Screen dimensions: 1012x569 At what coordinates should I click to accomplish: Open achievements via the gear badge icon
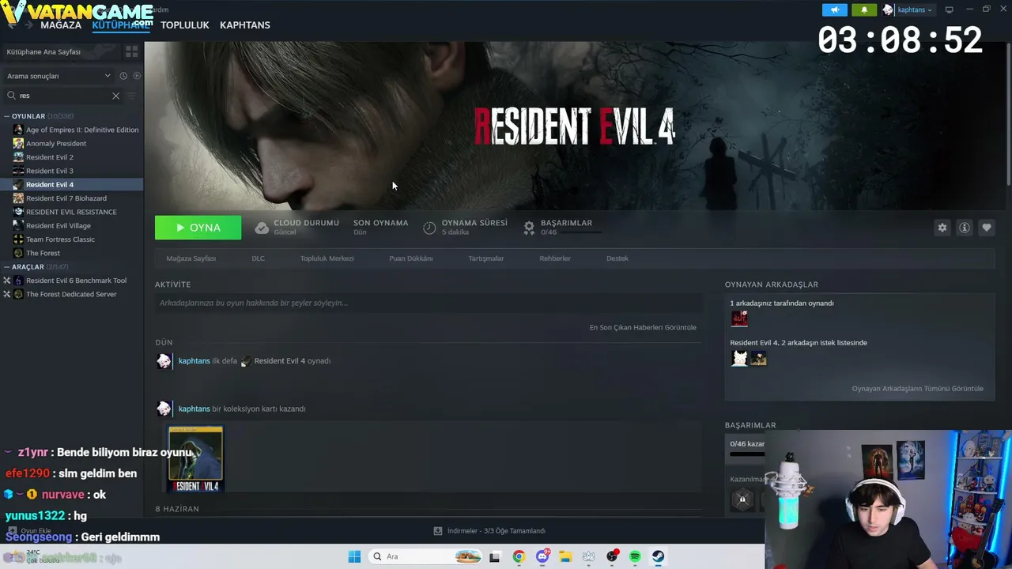529,228
